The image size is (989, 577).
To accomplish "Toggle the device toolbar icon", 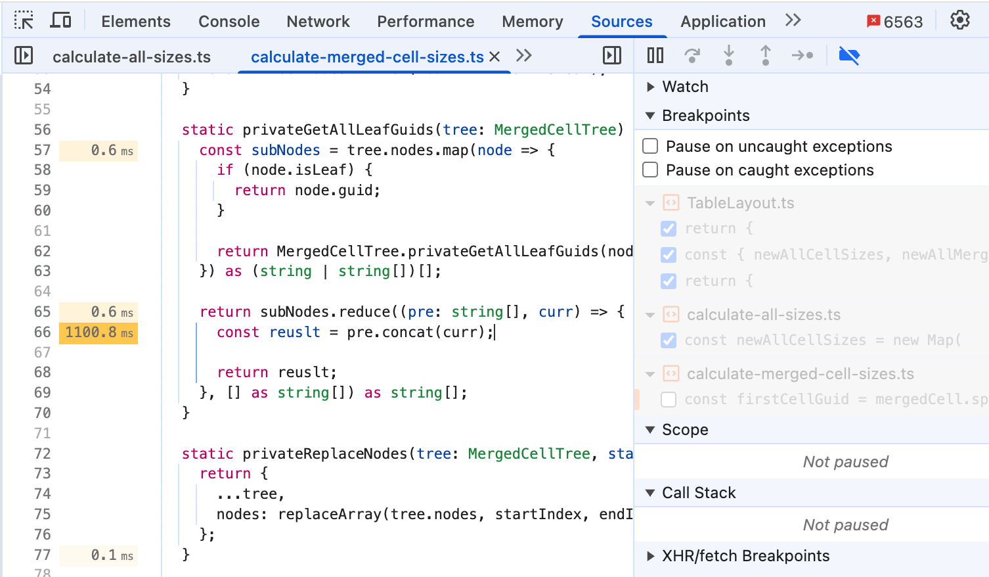I will [61, 21].
